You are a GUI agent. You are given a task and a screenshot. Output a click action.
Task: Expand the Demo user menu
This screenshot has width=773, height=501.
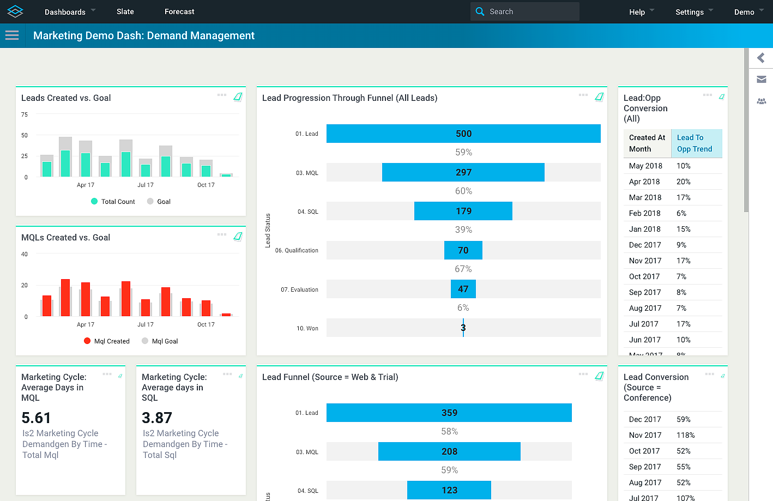click(748, 12)
